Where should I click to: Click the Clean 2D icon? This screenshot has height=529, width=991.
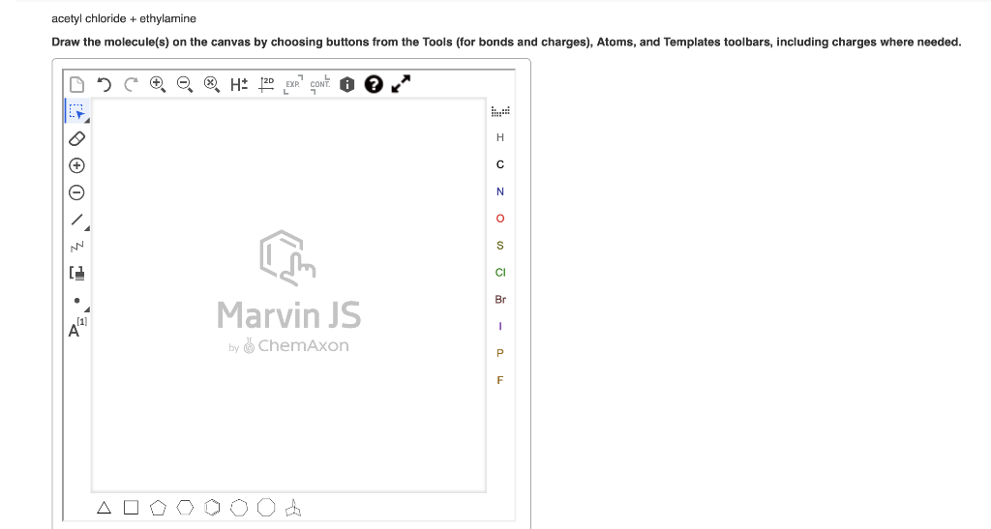pos(266,84)
